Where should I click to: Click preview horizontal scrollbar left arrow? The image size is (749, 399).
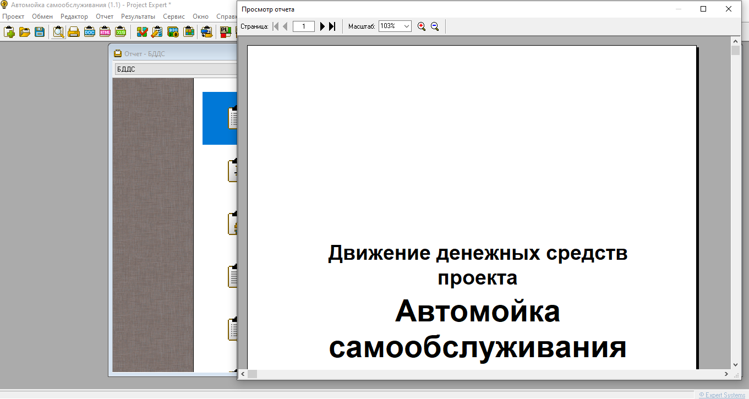pos(243,374)
